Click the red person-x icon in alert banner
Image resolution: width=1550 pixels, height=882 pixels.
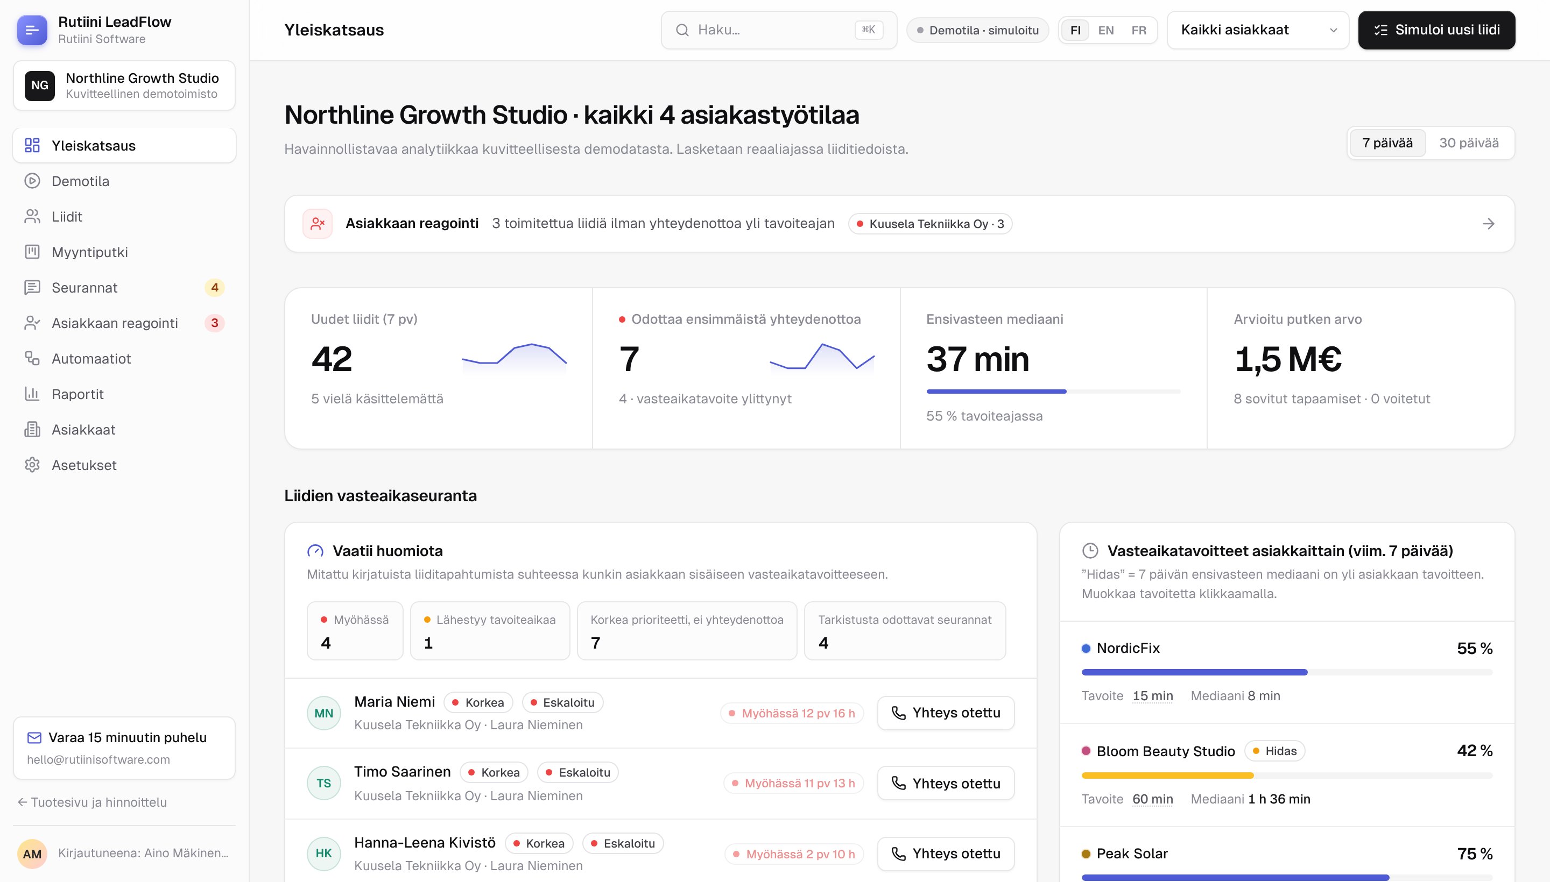coord(318,224)
